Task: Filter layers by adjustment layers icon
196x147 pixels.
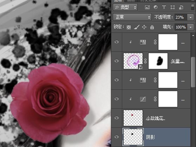Action: [156, 7]
